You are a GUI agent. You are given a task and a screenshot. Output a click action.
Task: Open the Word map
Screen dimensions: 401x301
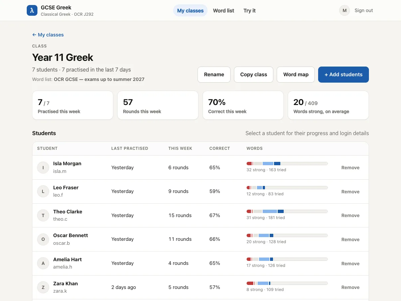pos(296,75)
